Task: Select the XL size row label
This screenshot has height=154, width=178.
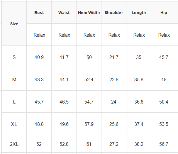Action: (14, 124)
